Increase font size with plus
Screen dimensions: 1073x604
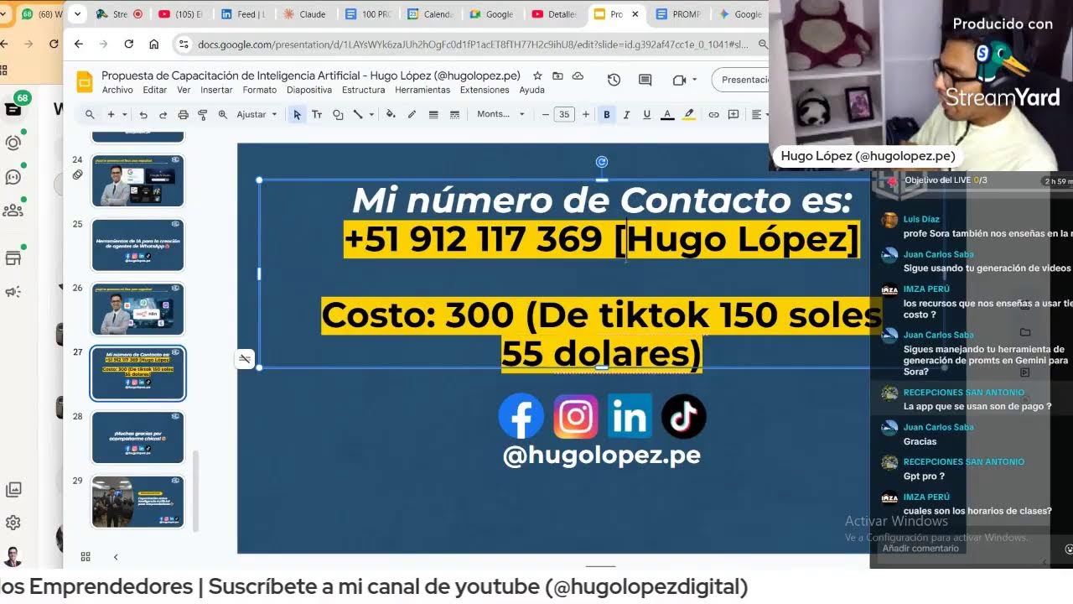(x=585, y=114)
